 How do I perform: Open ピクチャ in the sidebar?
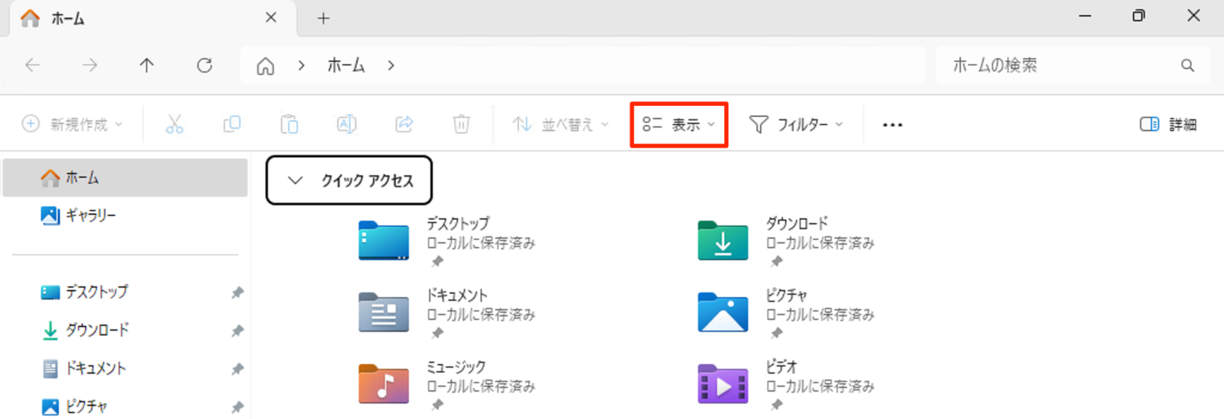[125, 407]
